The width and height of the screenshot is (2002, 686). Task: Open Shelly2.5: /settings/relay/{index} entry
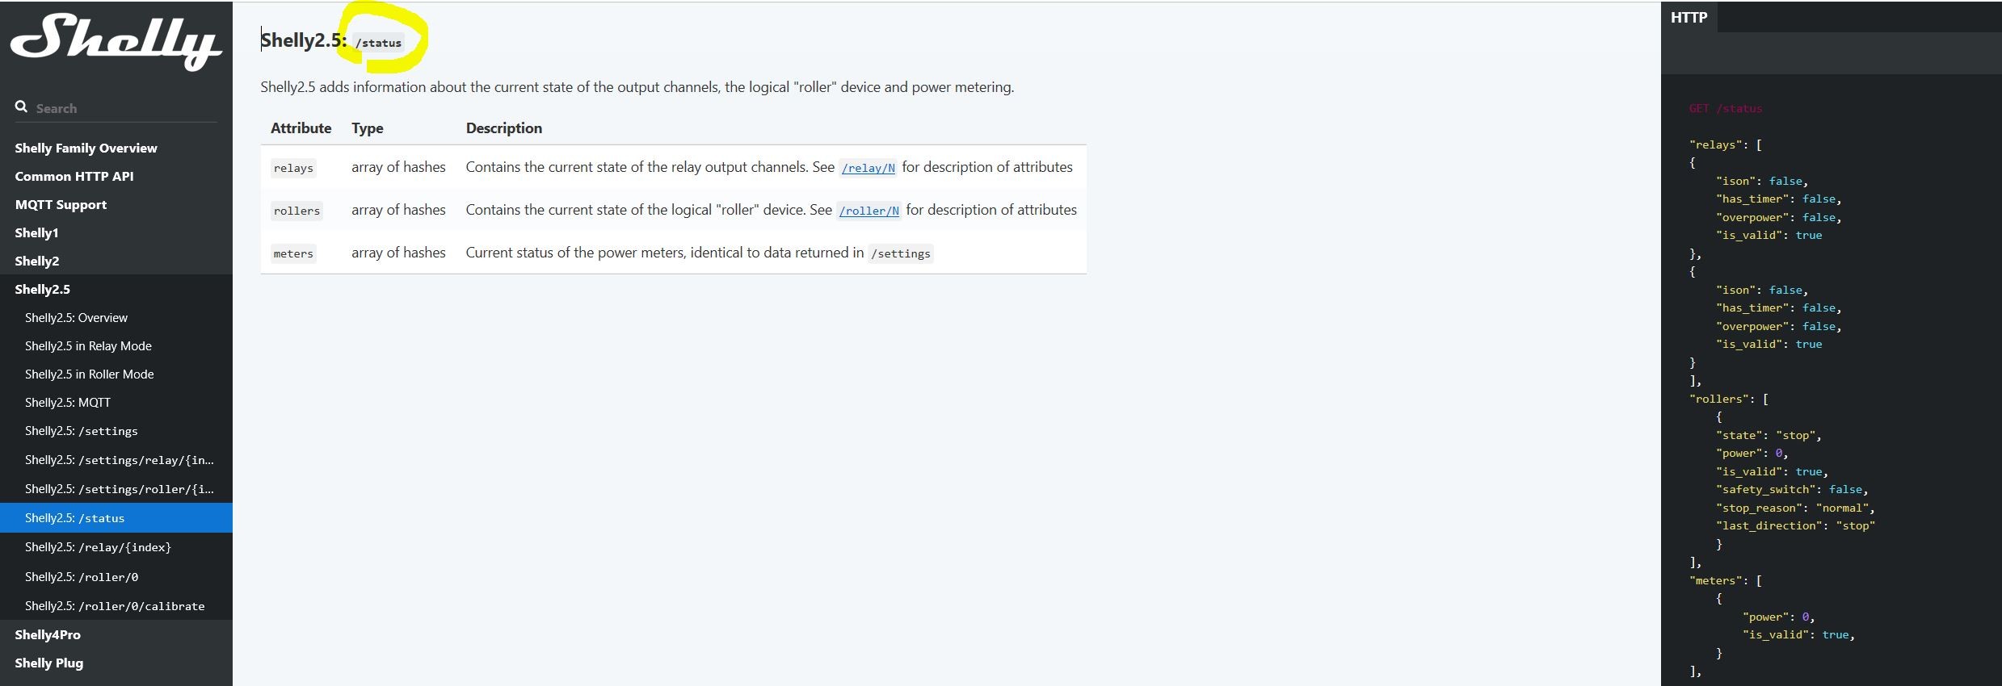coord(120,460)
